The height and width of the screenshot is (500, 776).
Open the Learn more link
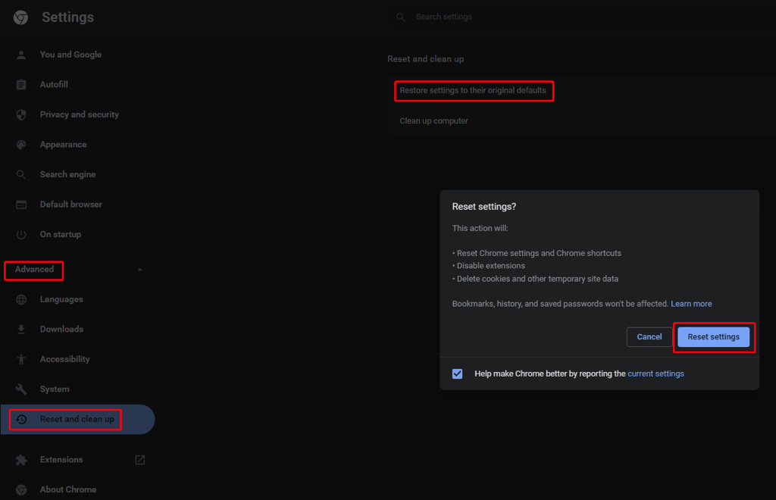coord(691,304)
